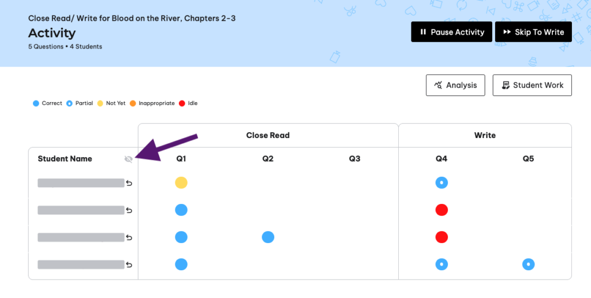Click reset arrow for third student row
Image resolution: width=591 pixels, height=298 pixels.
[129, 237]
